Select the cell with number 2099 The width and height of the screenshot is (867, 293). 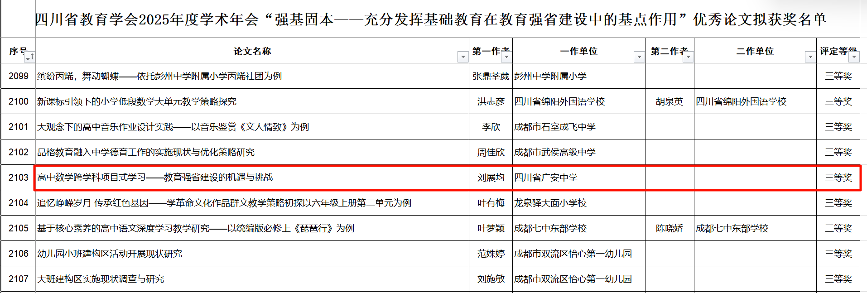[x=18, y=76]
